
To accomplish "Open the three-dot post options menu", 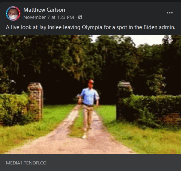I will pyautogui.click(x=170, y=13).
